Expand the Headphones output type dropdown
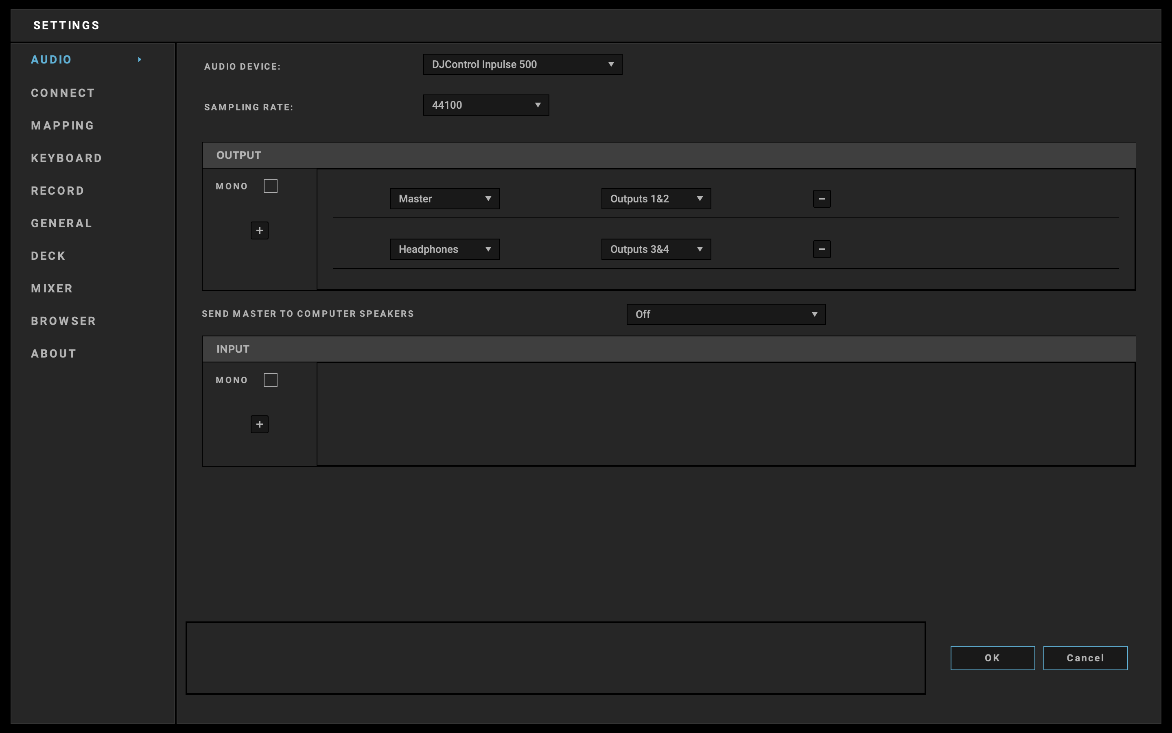Image resolution: width=1172 pixels, height=733 pixels. click(x=444, y=249)
